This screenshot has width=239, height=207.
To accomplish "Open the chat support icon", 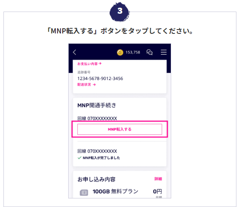I will [x=149, y=52].
